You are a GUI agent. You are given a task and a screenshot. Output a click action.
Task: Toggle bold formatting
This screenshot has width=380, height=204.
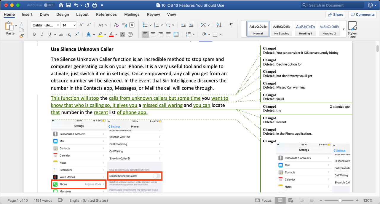click(34, 35)
